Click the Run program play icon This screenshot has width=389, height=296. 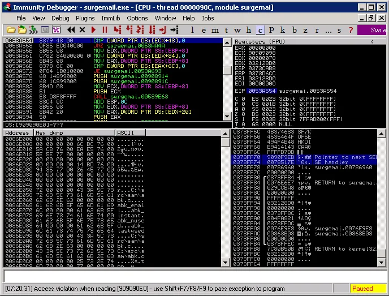[94, 30]
